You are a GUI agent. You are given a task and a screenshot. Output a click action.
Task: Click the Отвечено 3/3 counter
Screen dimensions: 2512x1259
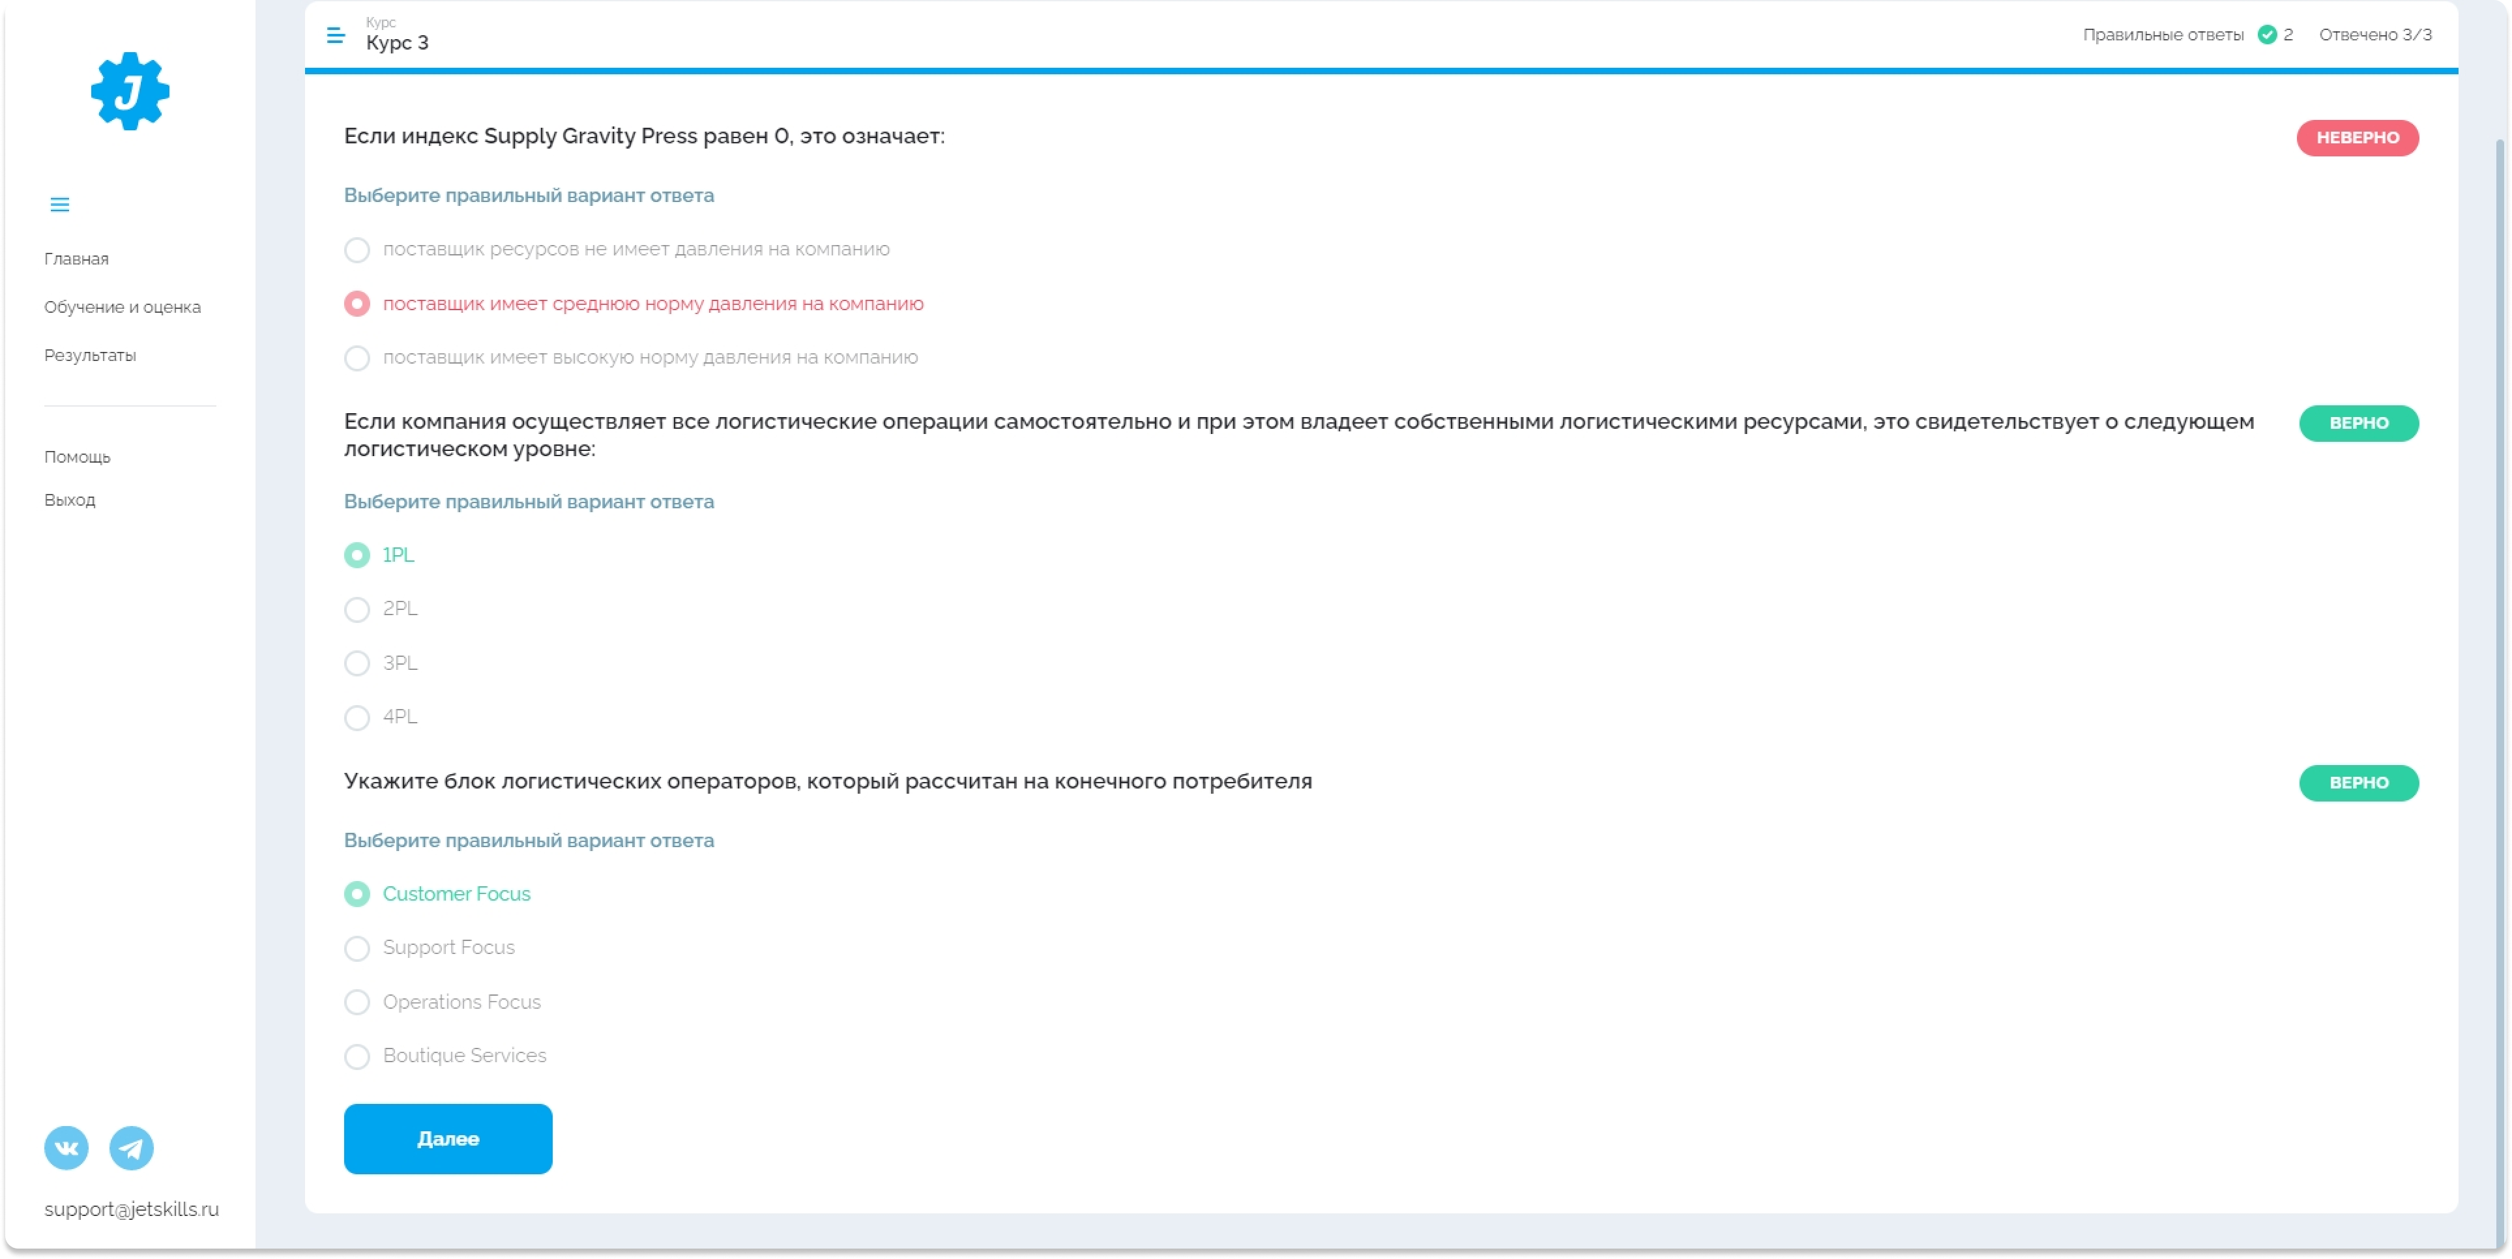(x=2374, y=35)
